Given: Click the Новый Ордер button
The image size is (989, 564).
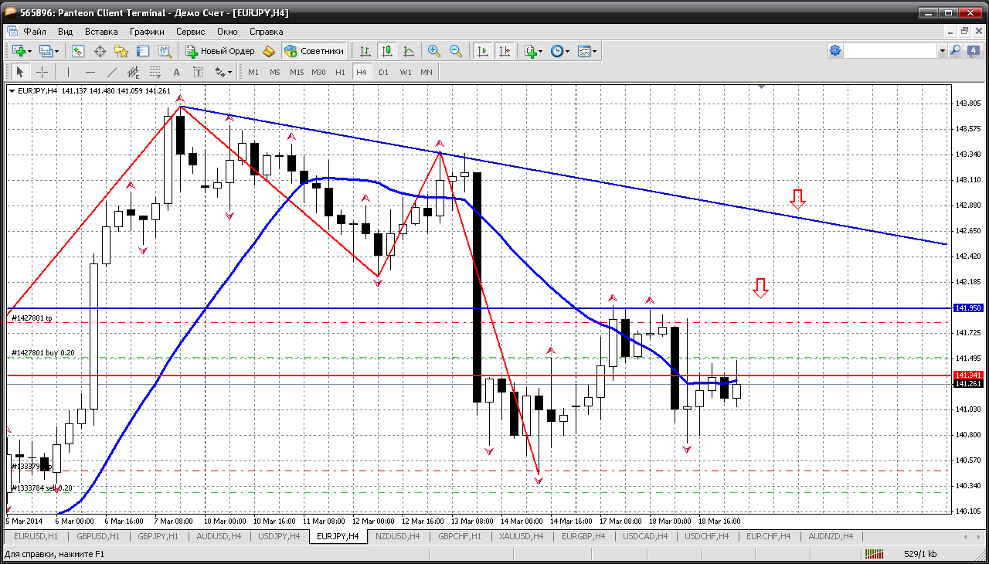Looking at the screenshot, I should point(220,51).
